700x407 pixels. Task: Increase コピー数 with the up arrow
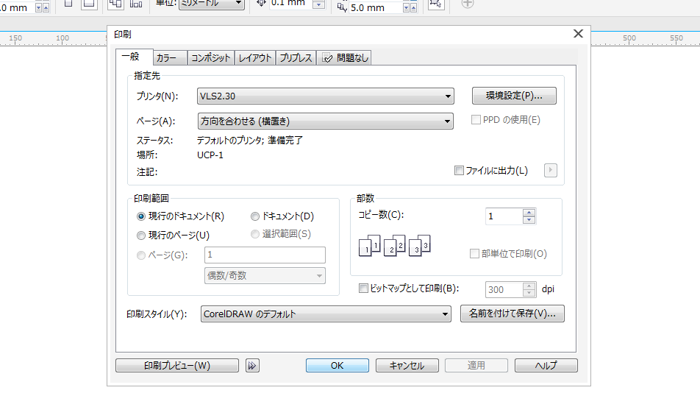click(x=529, y=213)
